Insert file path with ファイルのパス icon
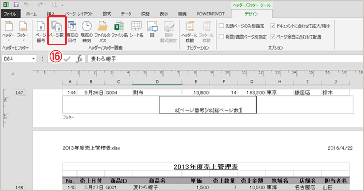364x191 pixels. [102, 32]
